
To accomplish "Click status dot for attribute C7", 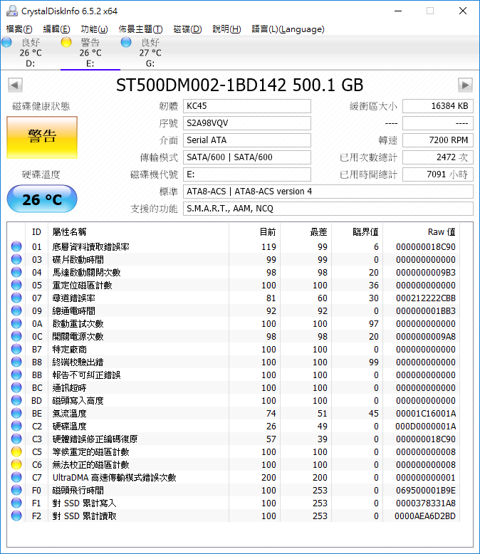I will click(16, 477).
